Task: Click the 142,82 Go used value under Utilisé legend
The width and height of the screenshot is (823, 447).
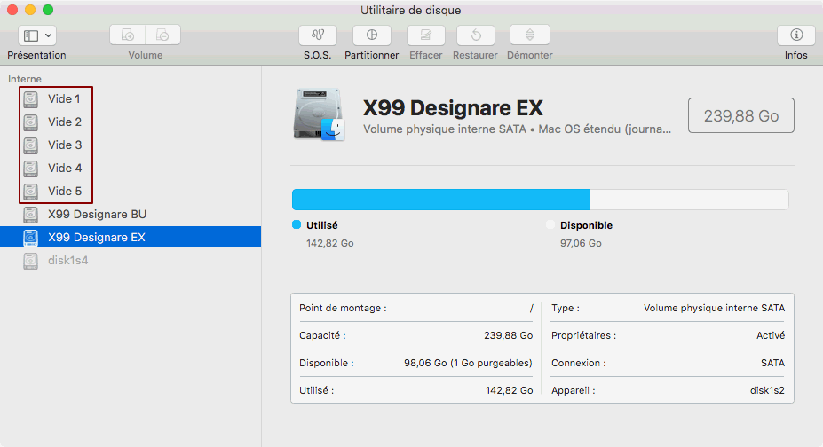Action: 330,243
